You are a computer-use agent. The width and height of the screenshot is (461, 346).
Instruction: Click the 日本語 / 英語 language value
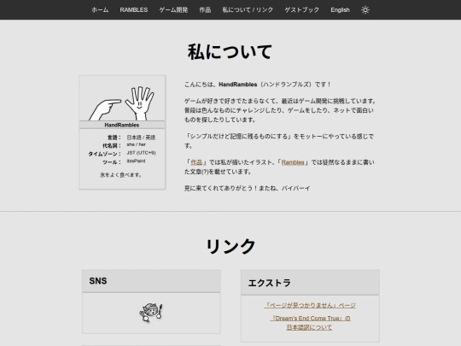(141, 138)
